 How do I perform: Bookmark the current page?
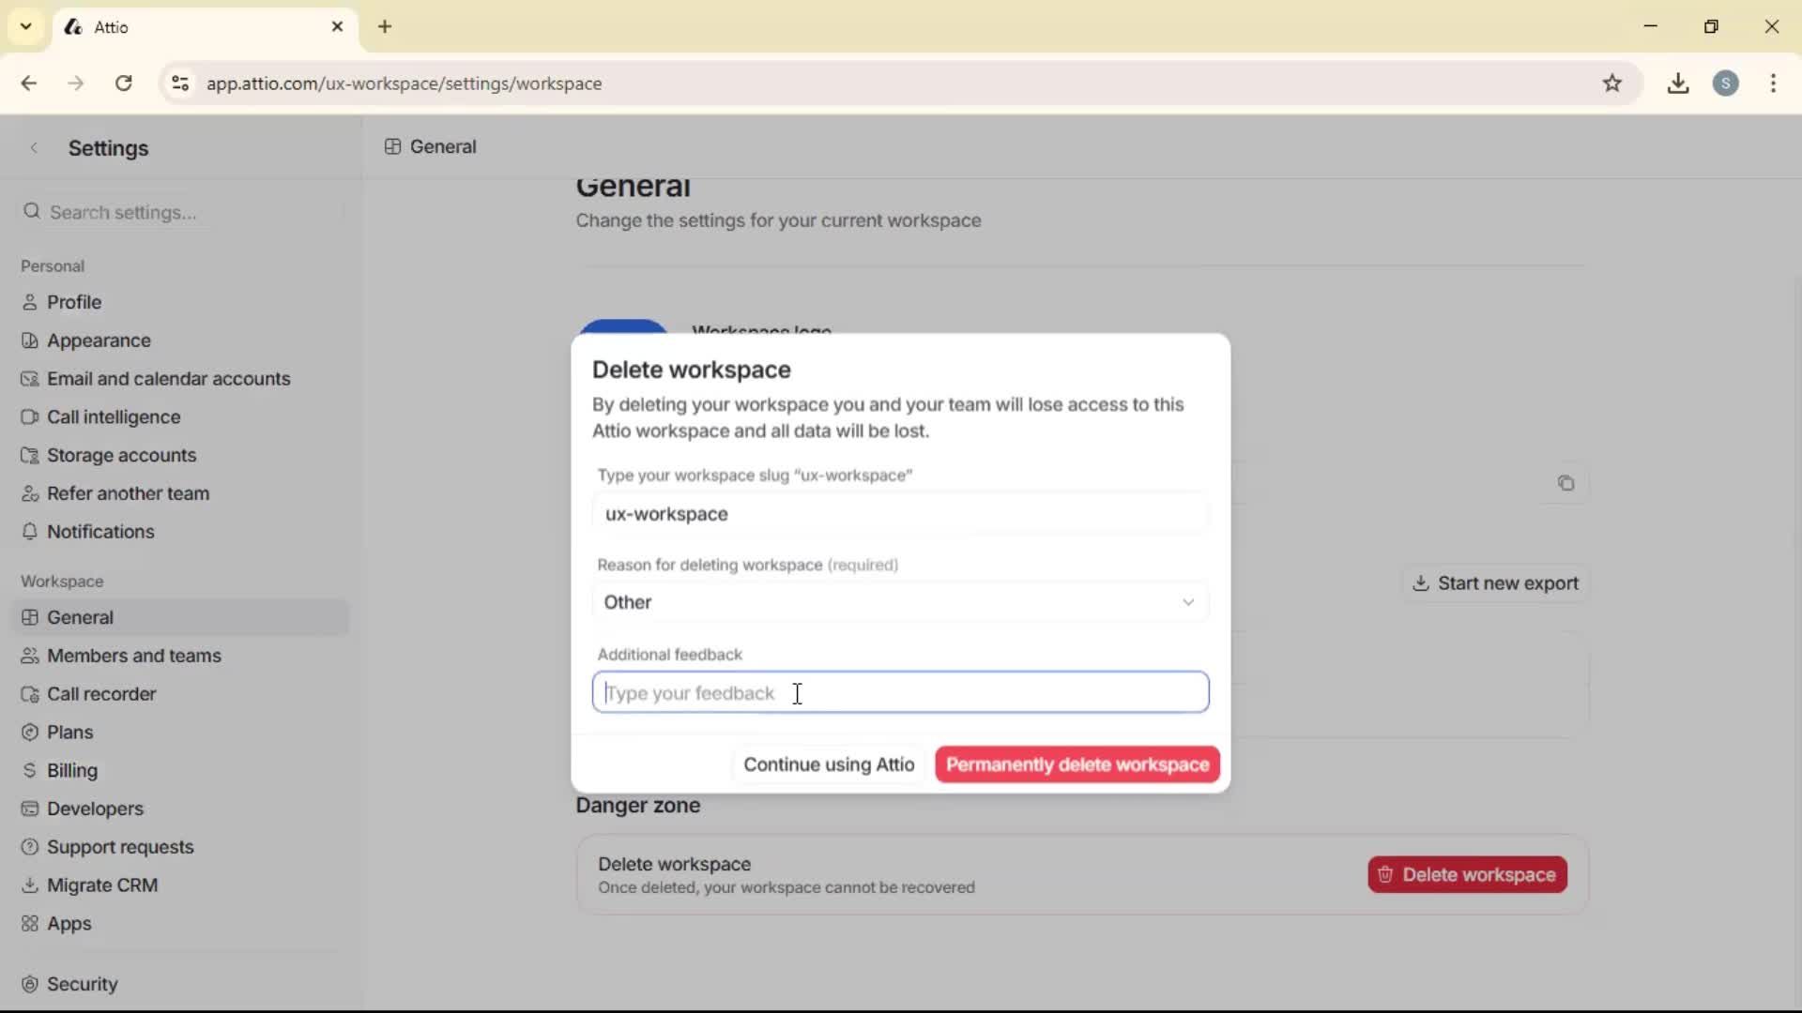click(x=1613, y=83)
